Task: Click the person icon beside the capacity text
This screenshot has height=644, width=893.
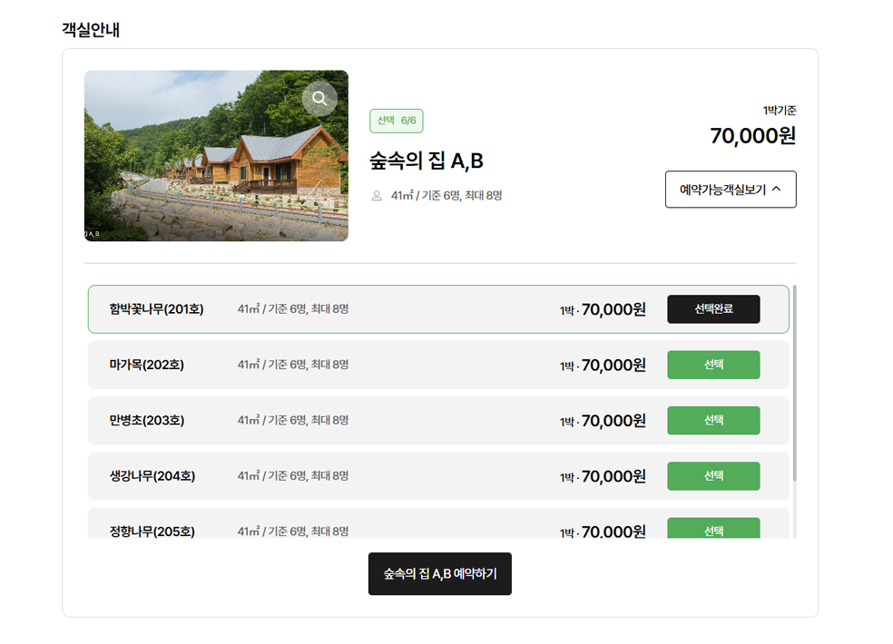Action: point(377,196)
